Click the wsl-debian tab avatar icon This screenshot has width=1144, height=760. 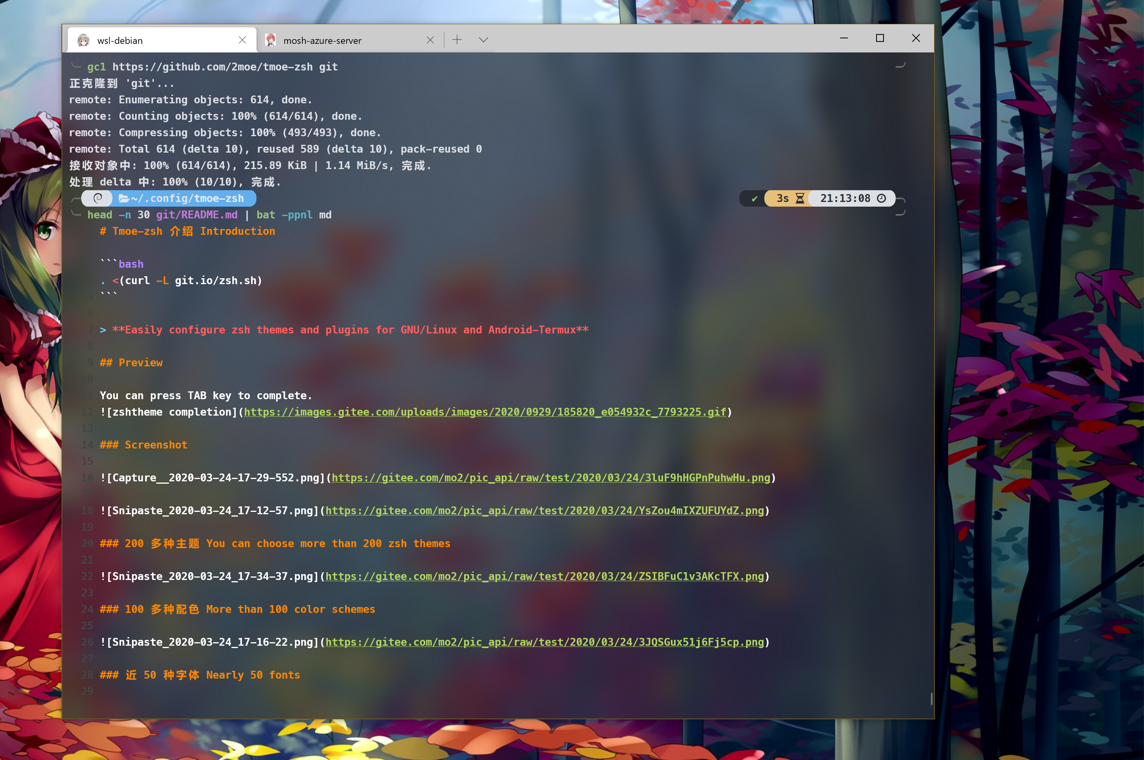83,40
